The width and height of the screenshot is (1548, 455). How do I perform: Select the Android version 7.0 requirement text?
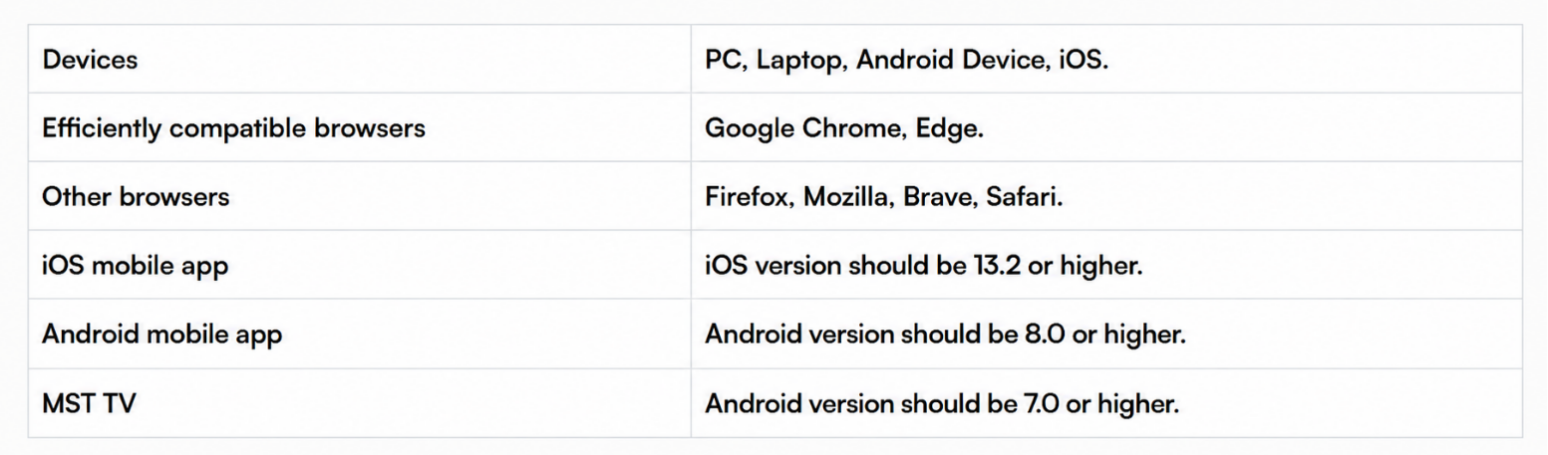[x=942, y=404]
